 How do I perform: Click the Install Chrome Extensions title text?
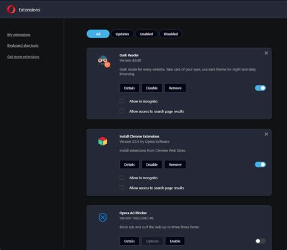(139, 136)
